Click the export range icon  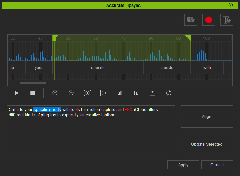click(152, 93)
